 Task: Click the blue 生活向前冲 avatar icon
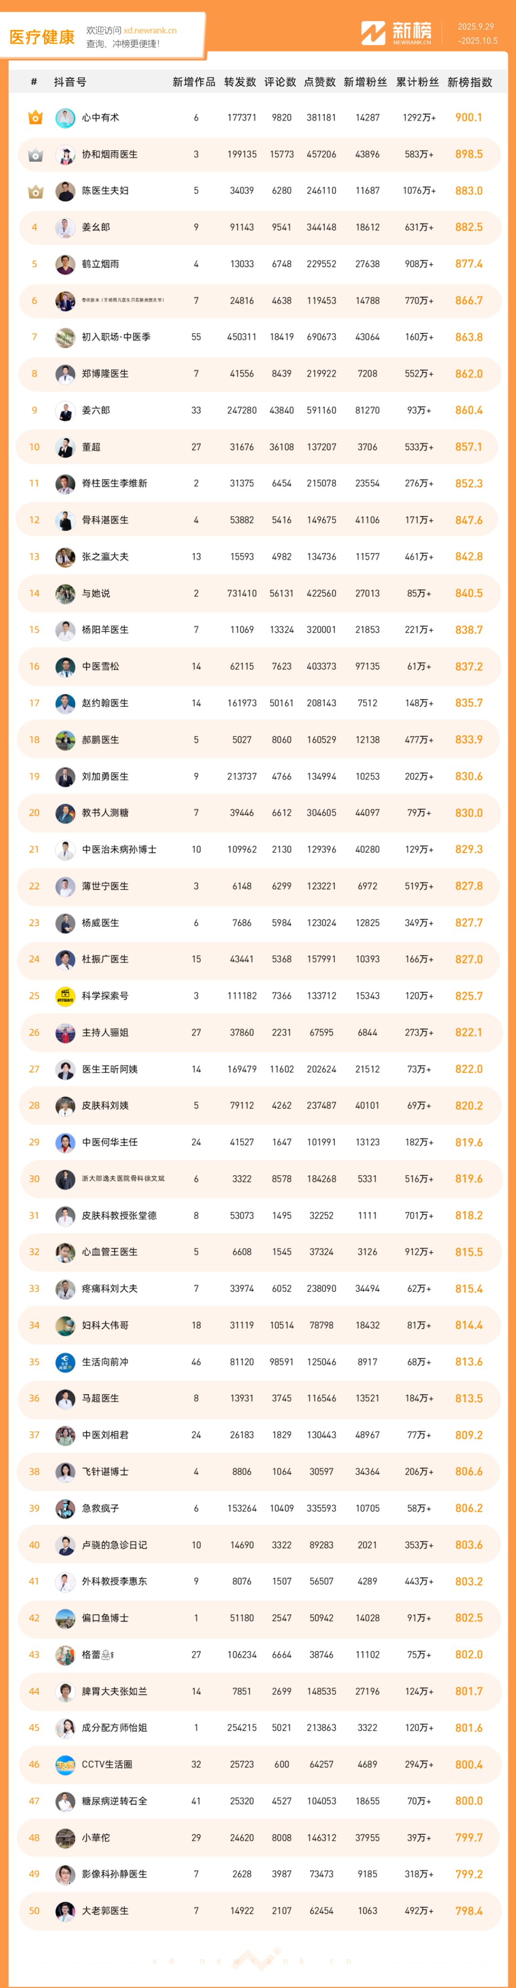pos(65,1362)
